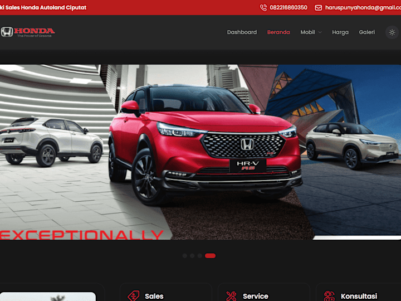Go to Beranda page
The image size is (401, 301).
[278, 32]
